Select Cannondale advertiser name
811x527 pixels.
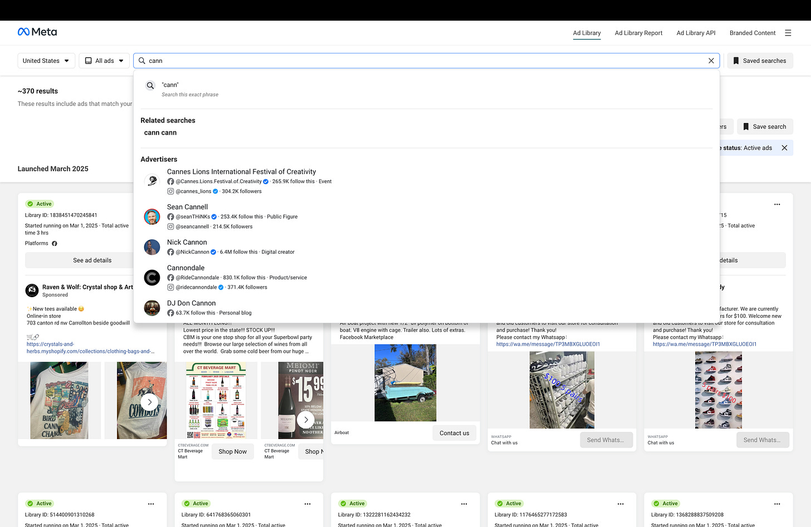(185, 268)
